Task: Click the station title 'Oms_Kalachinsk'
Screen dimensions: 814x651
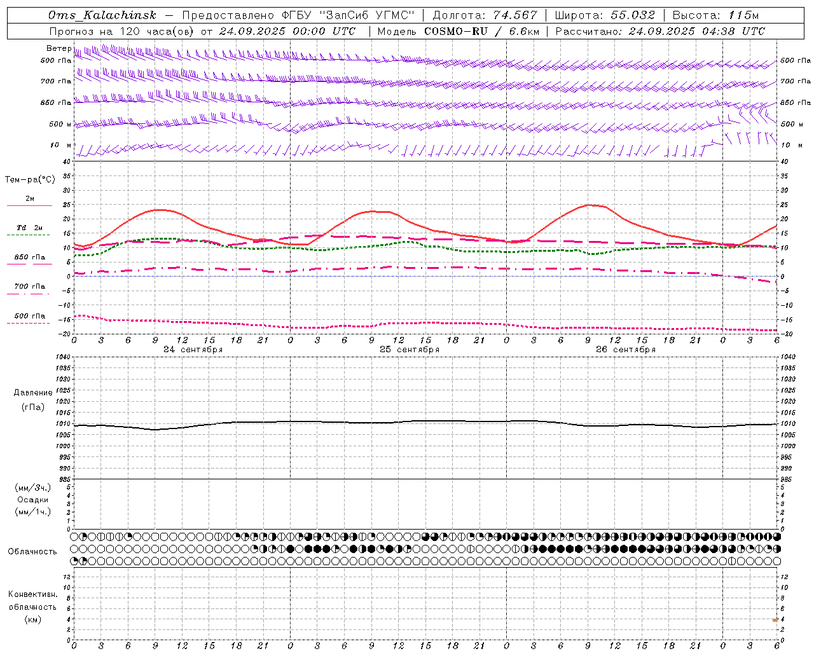Action: 102,15
